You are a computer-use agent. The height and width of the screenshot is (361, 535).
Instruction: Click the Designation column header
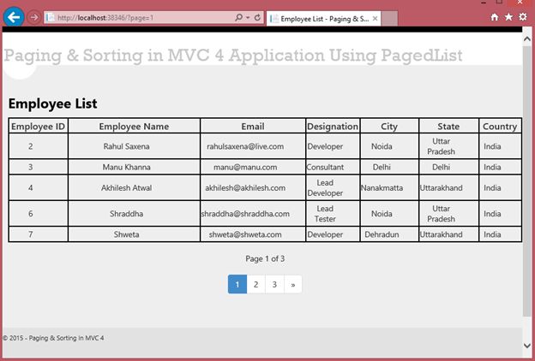pos(333,127)
